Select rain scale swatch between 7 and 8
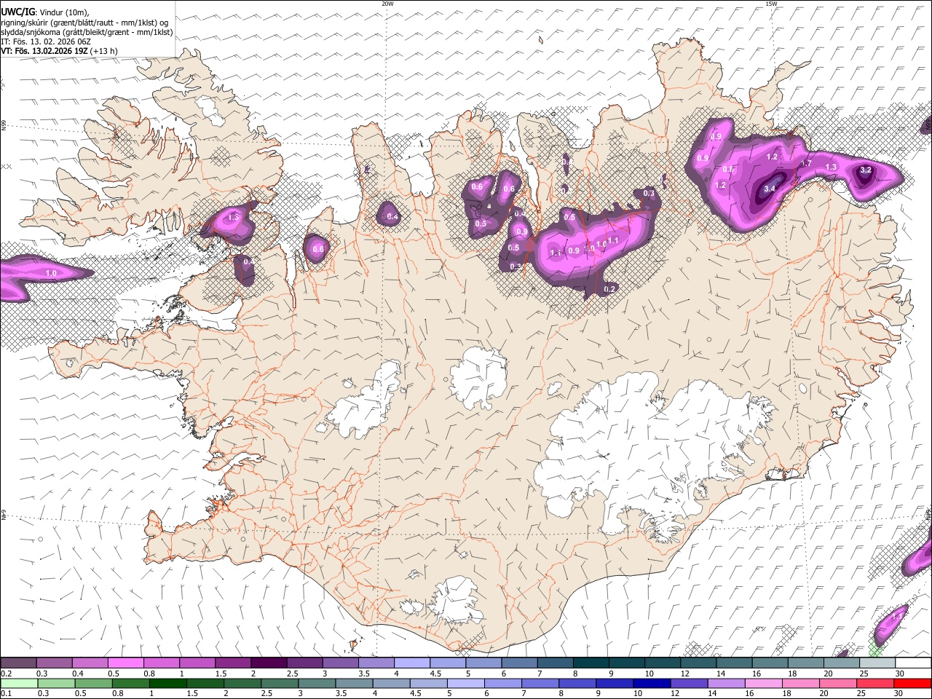Screen dimensions: 932x699 540,683
